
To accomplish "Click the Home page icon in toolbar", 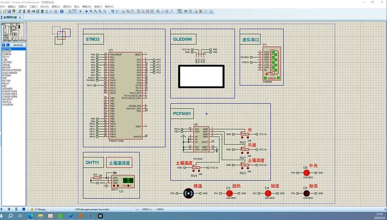I will pyautogui.click(x=20, y=11).
